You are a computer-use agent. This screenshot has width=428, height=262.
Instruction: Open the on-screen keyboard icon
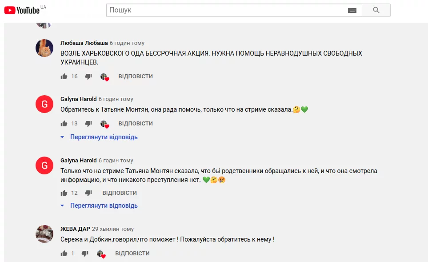coord(352,10)
